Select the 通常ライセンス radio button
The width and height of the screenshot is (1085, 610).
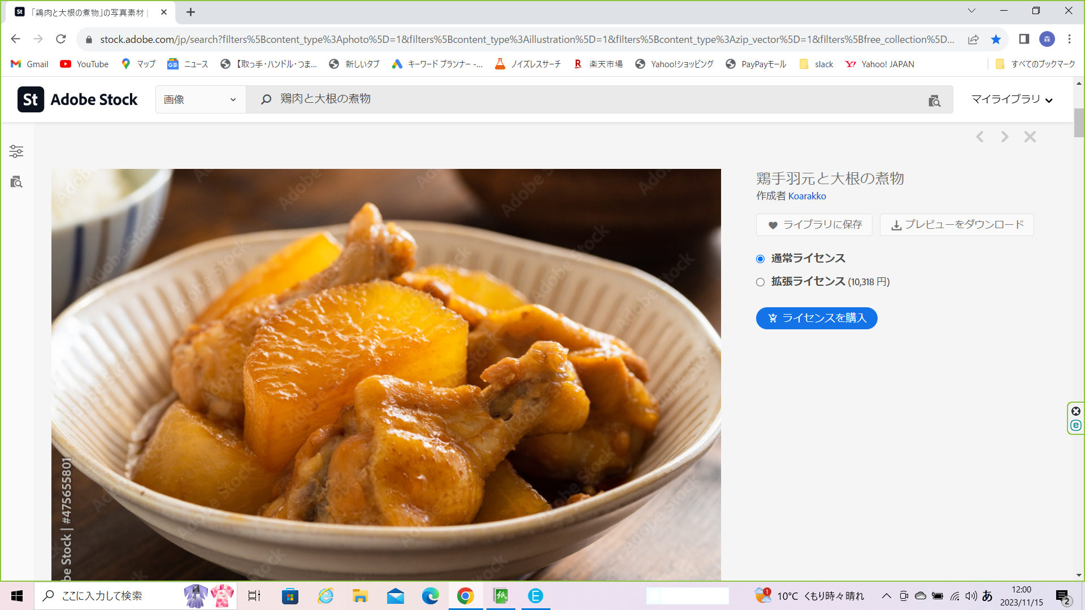[760, 259]
